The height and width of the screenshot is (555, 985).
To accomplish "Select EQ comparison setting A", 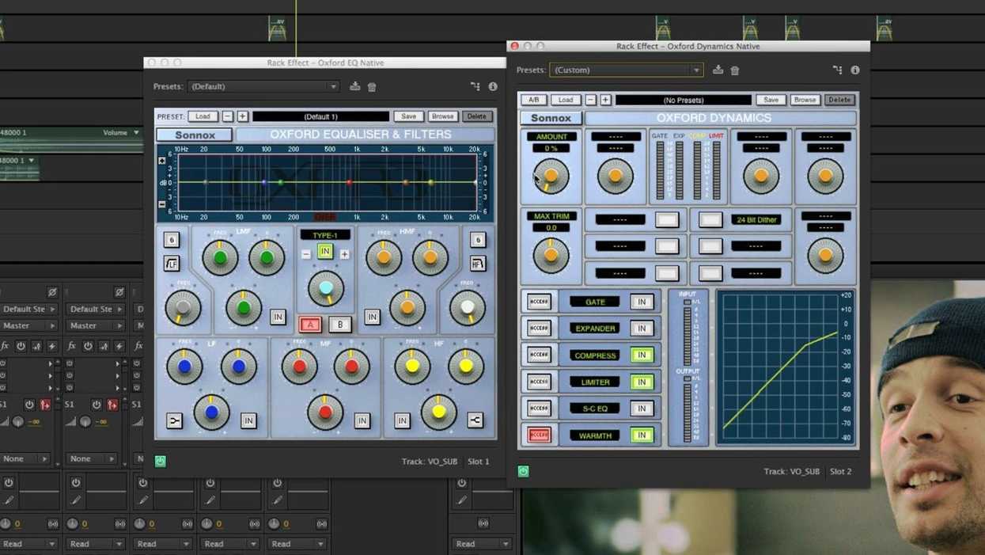I will click(x=310, y=325).
